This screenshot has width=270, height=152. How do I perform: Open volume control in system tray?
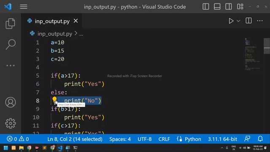(x=245, y=148)
